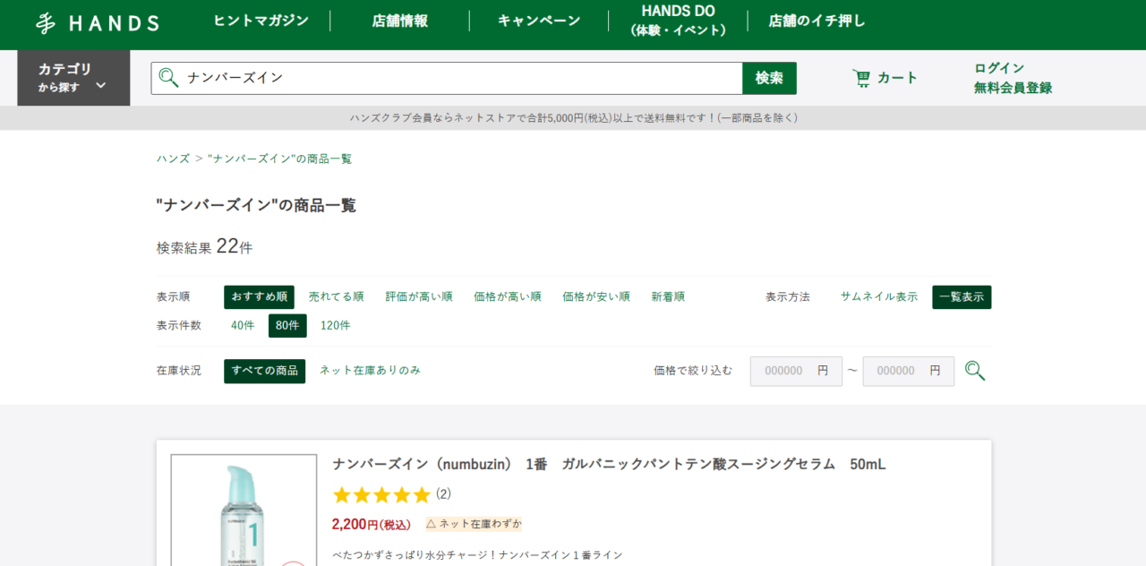Sort by 評価が高い順
This screenshot has width=1146, height=566.
pos(419,296)
